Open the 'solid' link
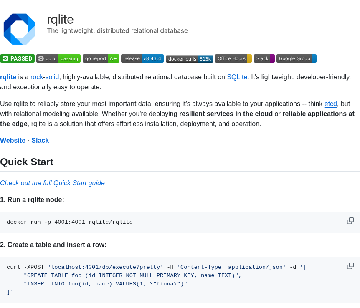Viewport: 360px width, 308px height. 52,77
